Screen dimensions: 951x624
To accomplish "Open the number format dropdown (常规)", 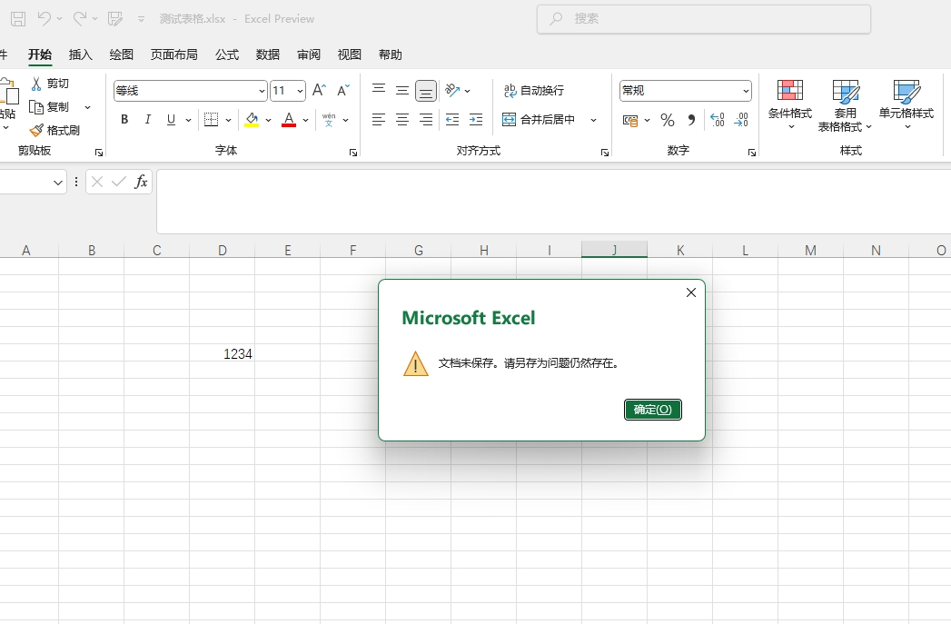I will [746, 91].
